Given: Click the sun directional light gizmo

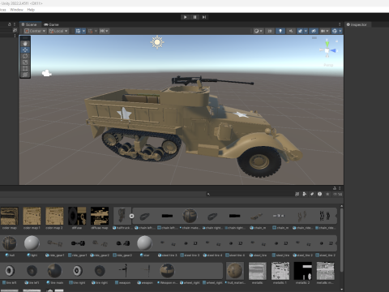Looking at the screenshot, I should coord(157,42).
